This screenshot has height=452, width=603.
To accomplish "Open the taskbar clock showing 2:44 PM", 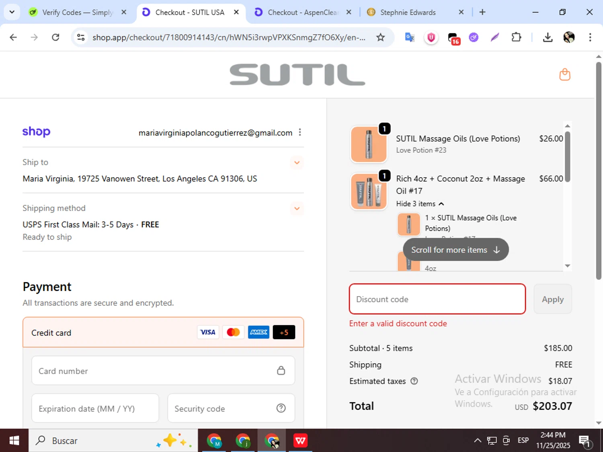I will coord(553,440).
